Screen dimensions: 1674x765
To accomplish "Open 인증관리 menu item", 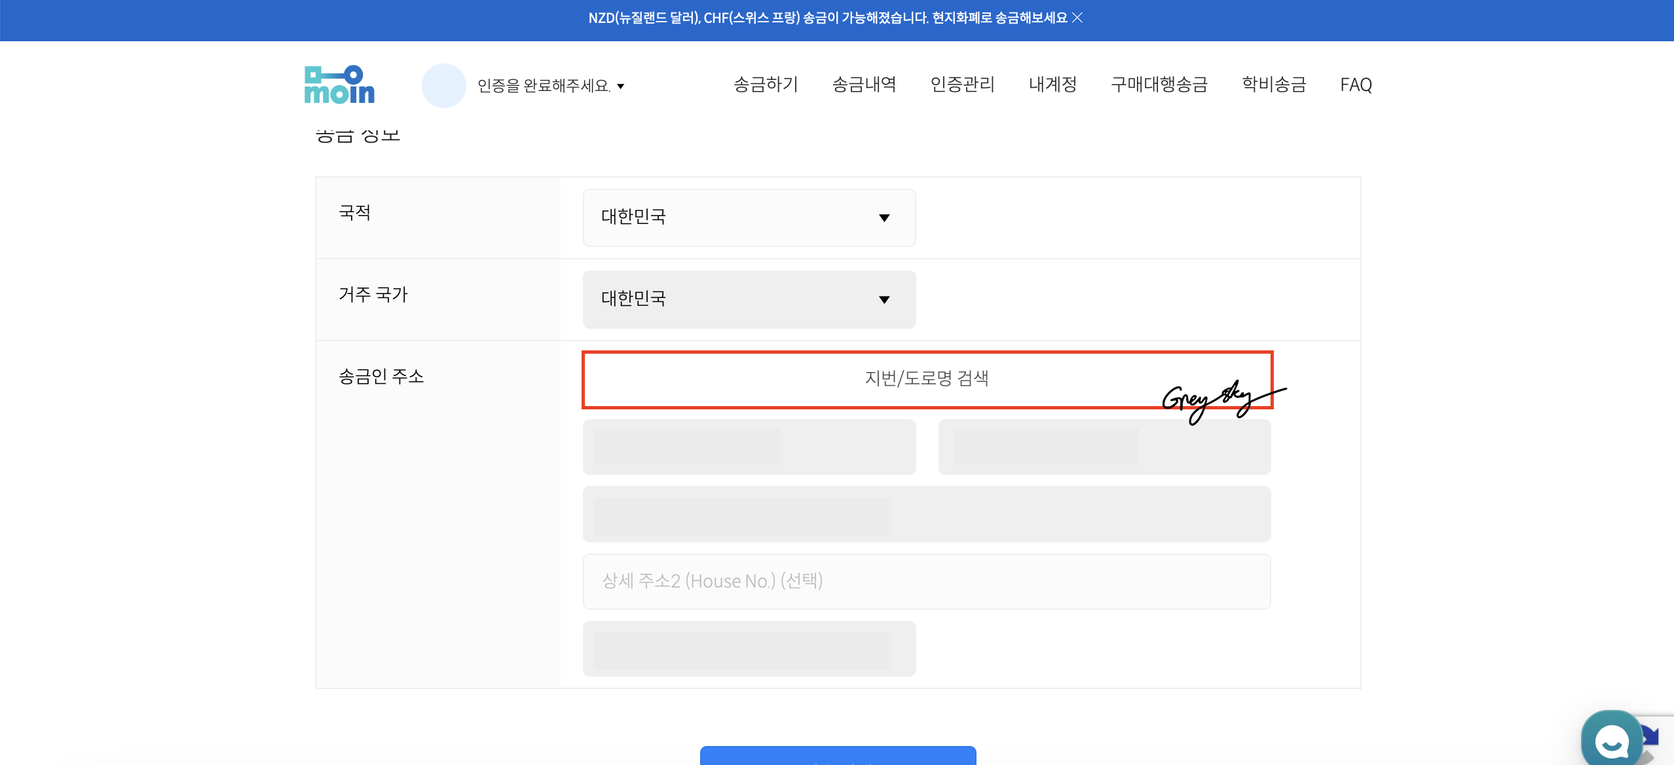I will tap(962, 84).
